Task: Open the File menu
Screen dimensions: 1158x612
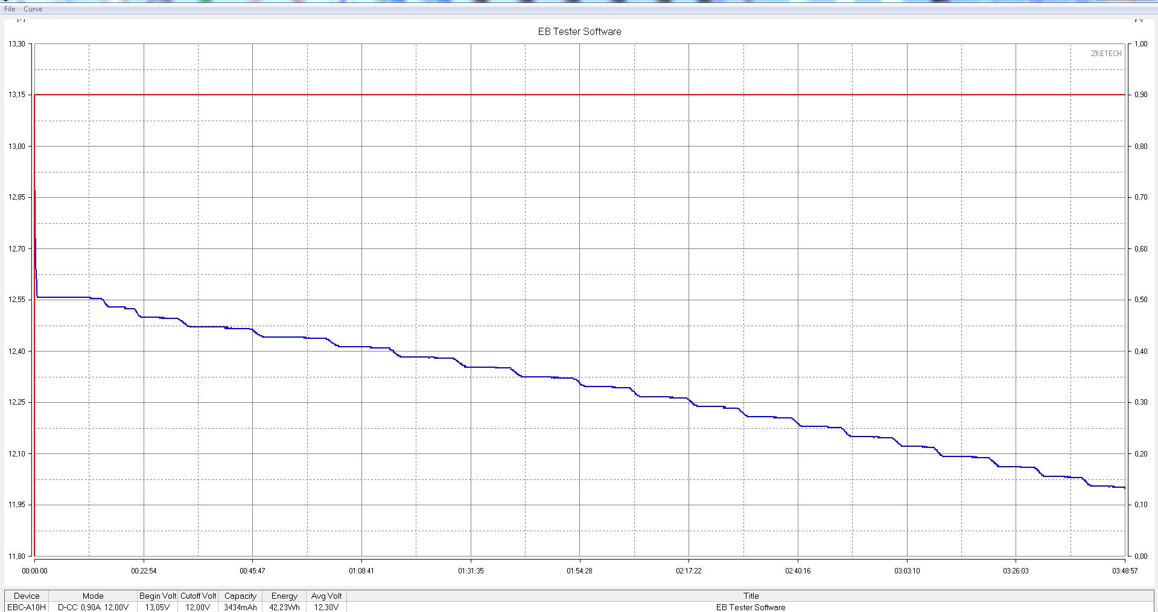Action: pyautogui.click(x=10, y=9)
